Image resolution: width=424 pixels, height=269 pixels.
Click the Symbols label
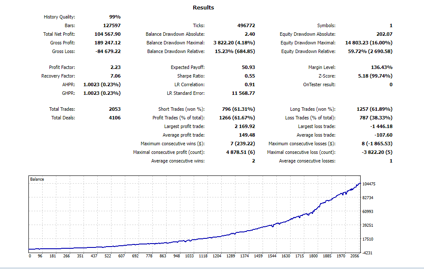pos(326,25)
